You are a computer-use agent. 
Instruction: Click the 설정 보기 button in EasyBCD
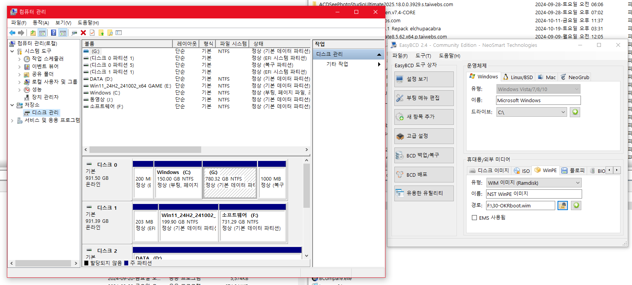pyautogui.click(x=424, y=79)
